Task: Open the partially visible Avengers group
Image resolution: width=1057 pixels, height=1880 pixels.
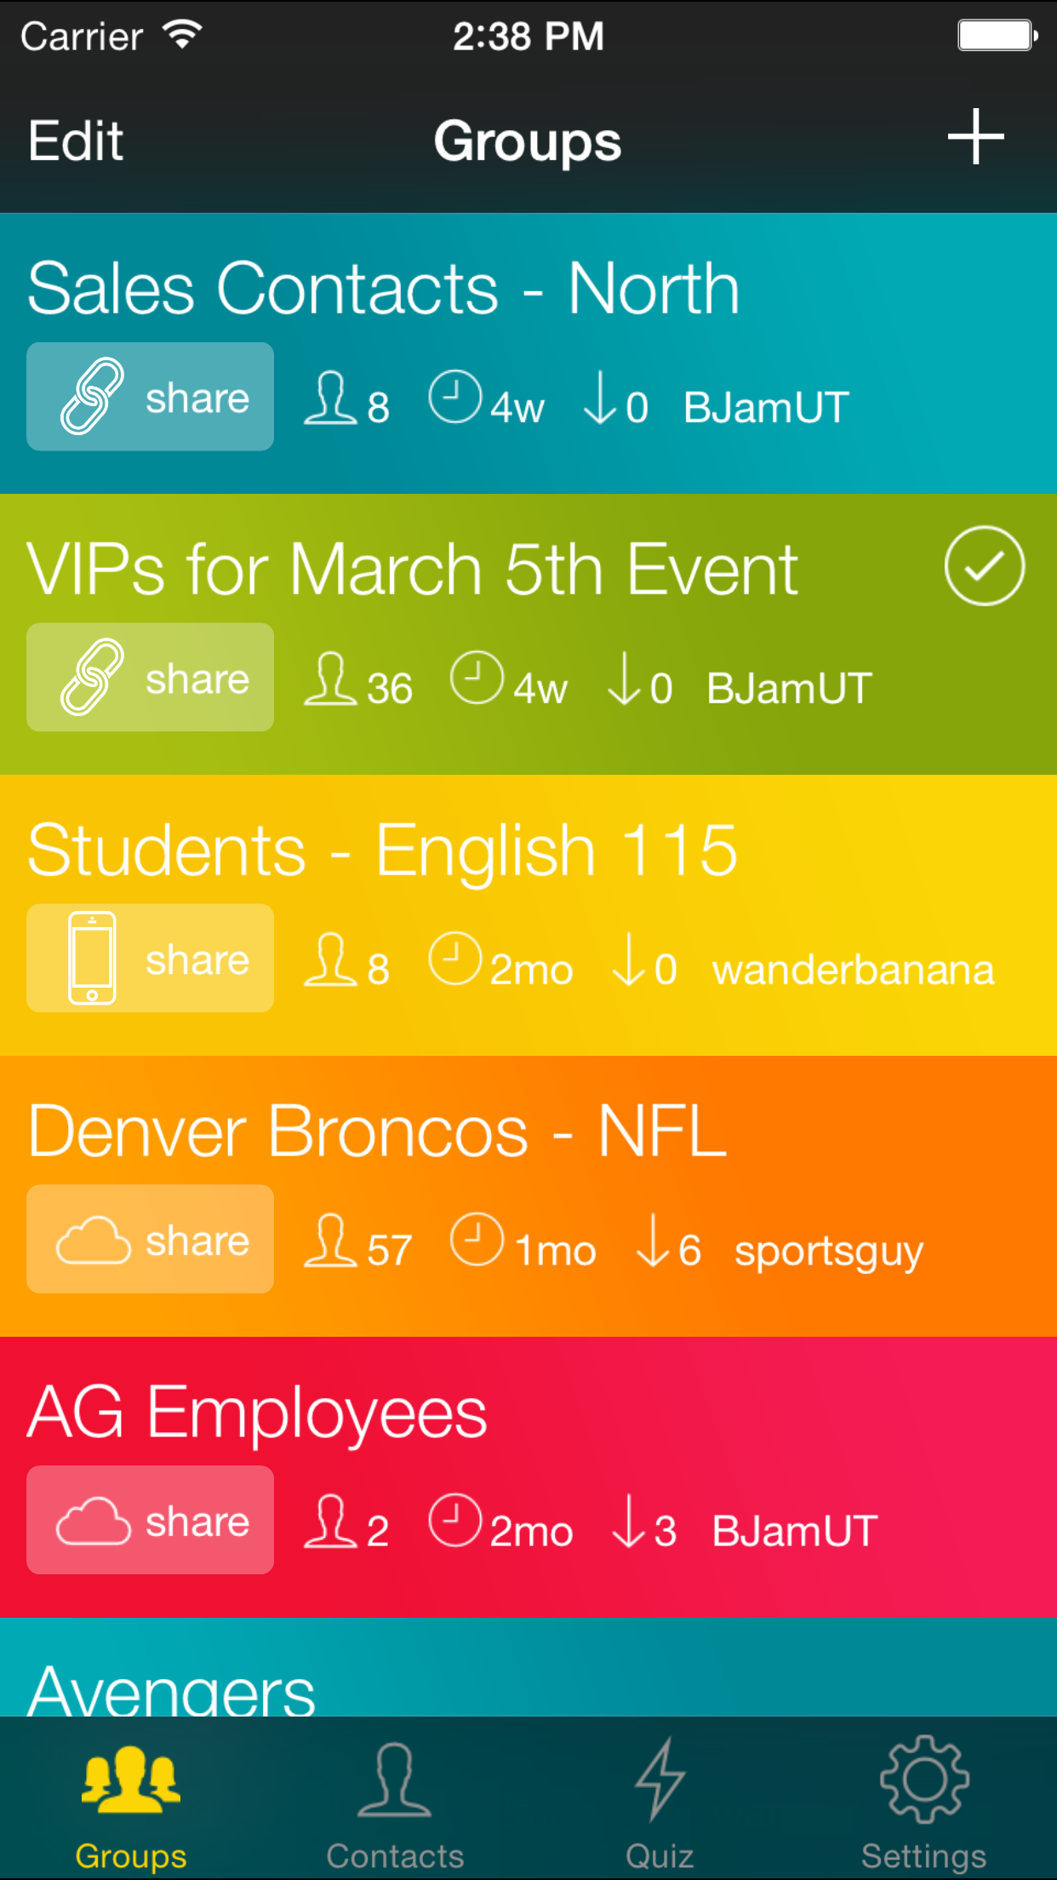Action: [x=172, y=1688]
